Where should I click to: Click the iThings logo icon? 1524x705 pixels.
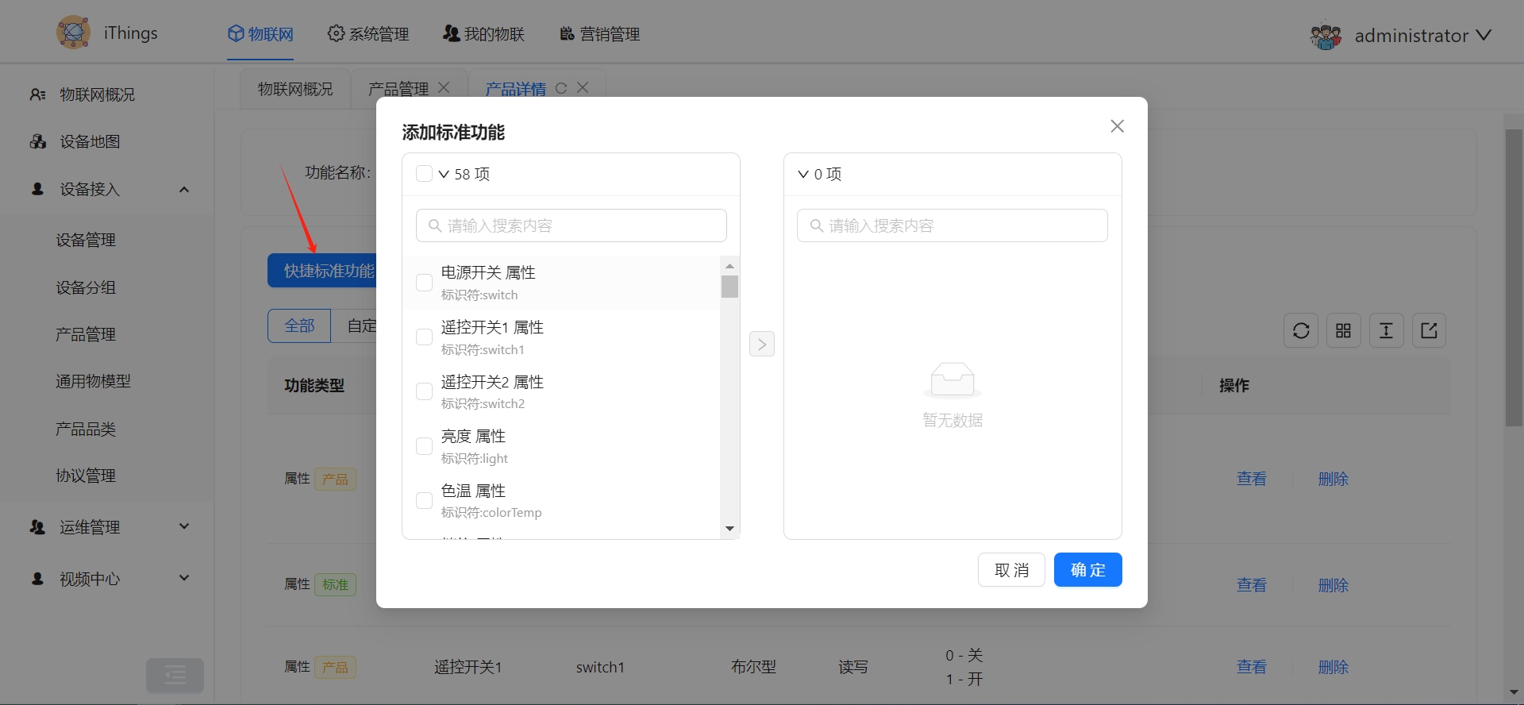coord(73,33)
